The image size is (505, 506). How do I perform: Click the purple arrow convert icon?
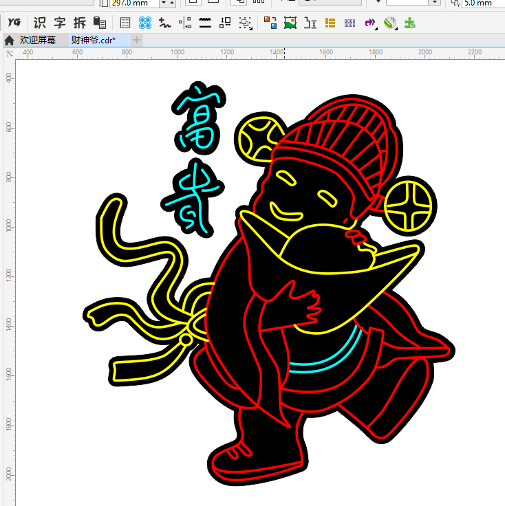pos(370,23)
